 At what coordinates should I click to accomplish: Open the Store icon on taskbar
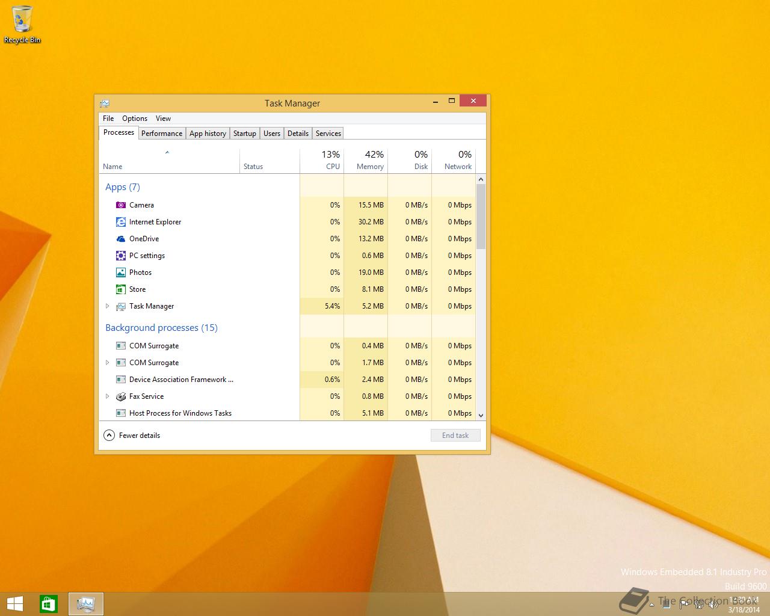48,604
